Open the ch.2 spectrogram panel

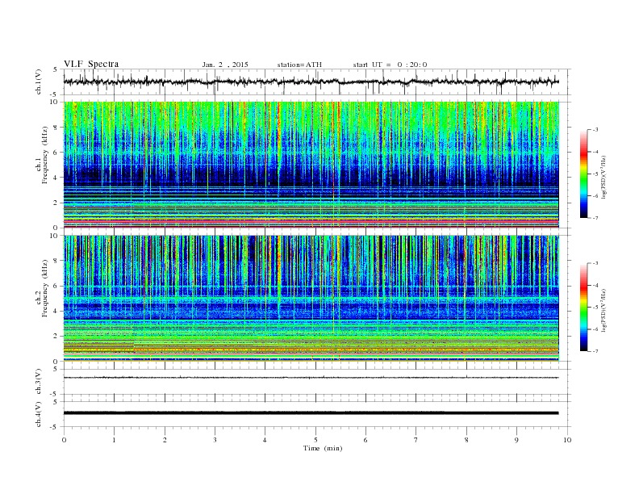pyautogui.click(x=311, y=299)
